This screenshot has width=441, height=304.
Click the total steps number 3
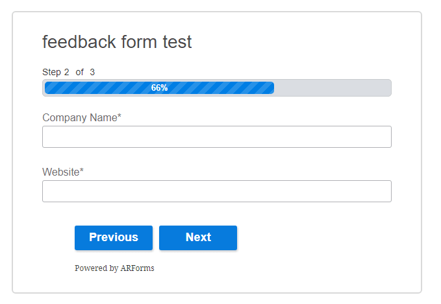(x=92, y=72)
